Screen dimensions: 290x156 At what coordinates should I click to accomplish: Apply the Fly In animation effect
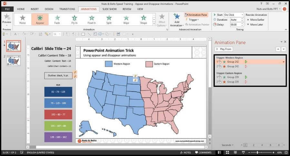click(74, 19)
